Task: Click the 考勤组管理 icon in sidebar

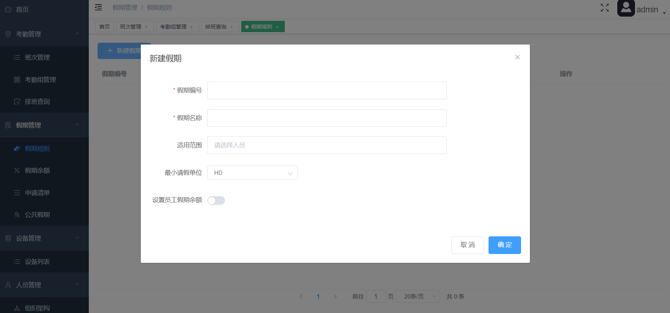Action: (17, 80)
